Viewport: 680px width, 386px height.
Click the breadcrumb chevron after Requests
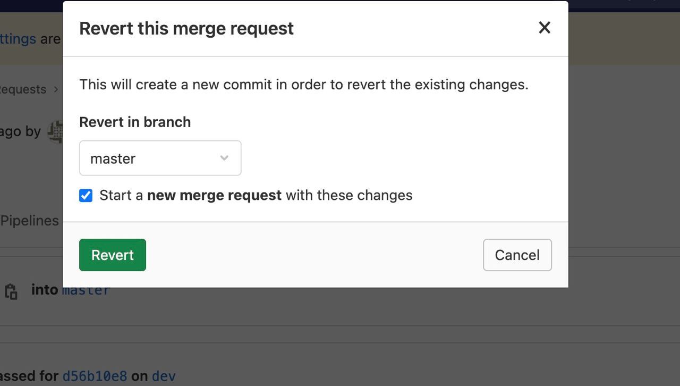point(56,89)
